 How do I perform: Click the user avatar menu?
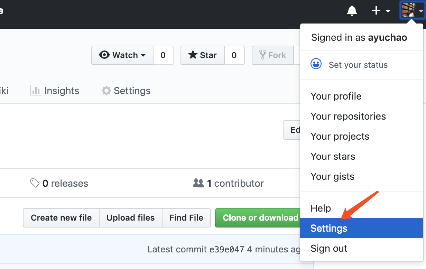coord(411,10)
